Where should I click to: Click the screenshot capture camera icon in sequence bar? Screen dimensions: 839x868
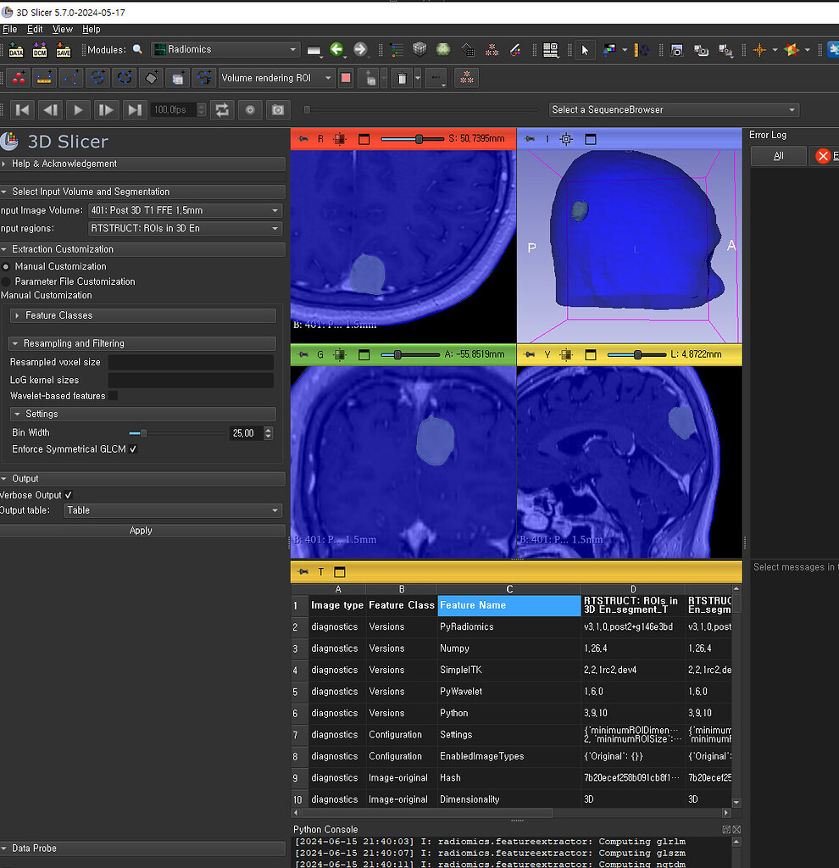277,109
